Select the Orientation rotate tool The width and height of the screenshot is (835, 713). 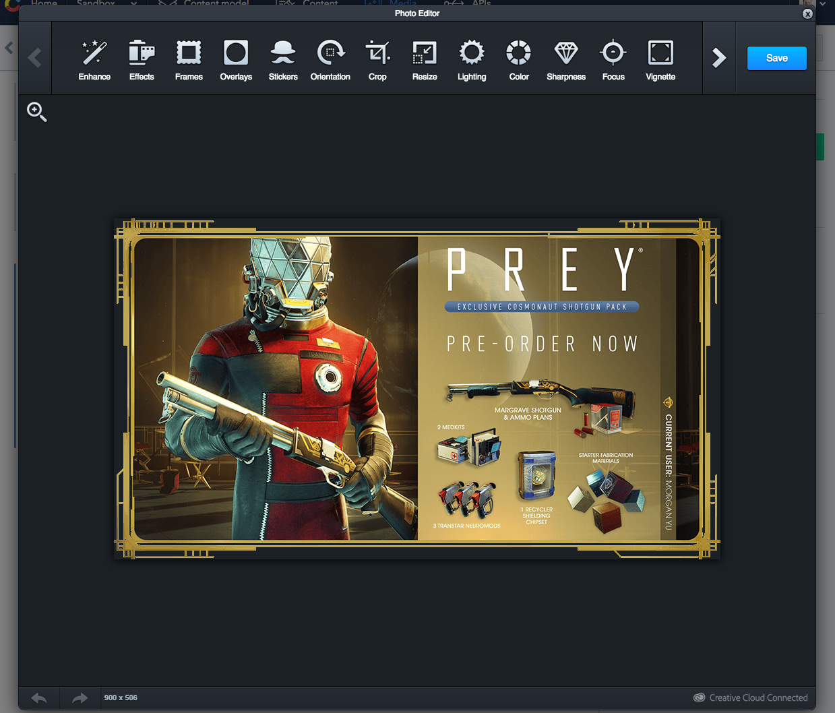click(x=330, y=61)
